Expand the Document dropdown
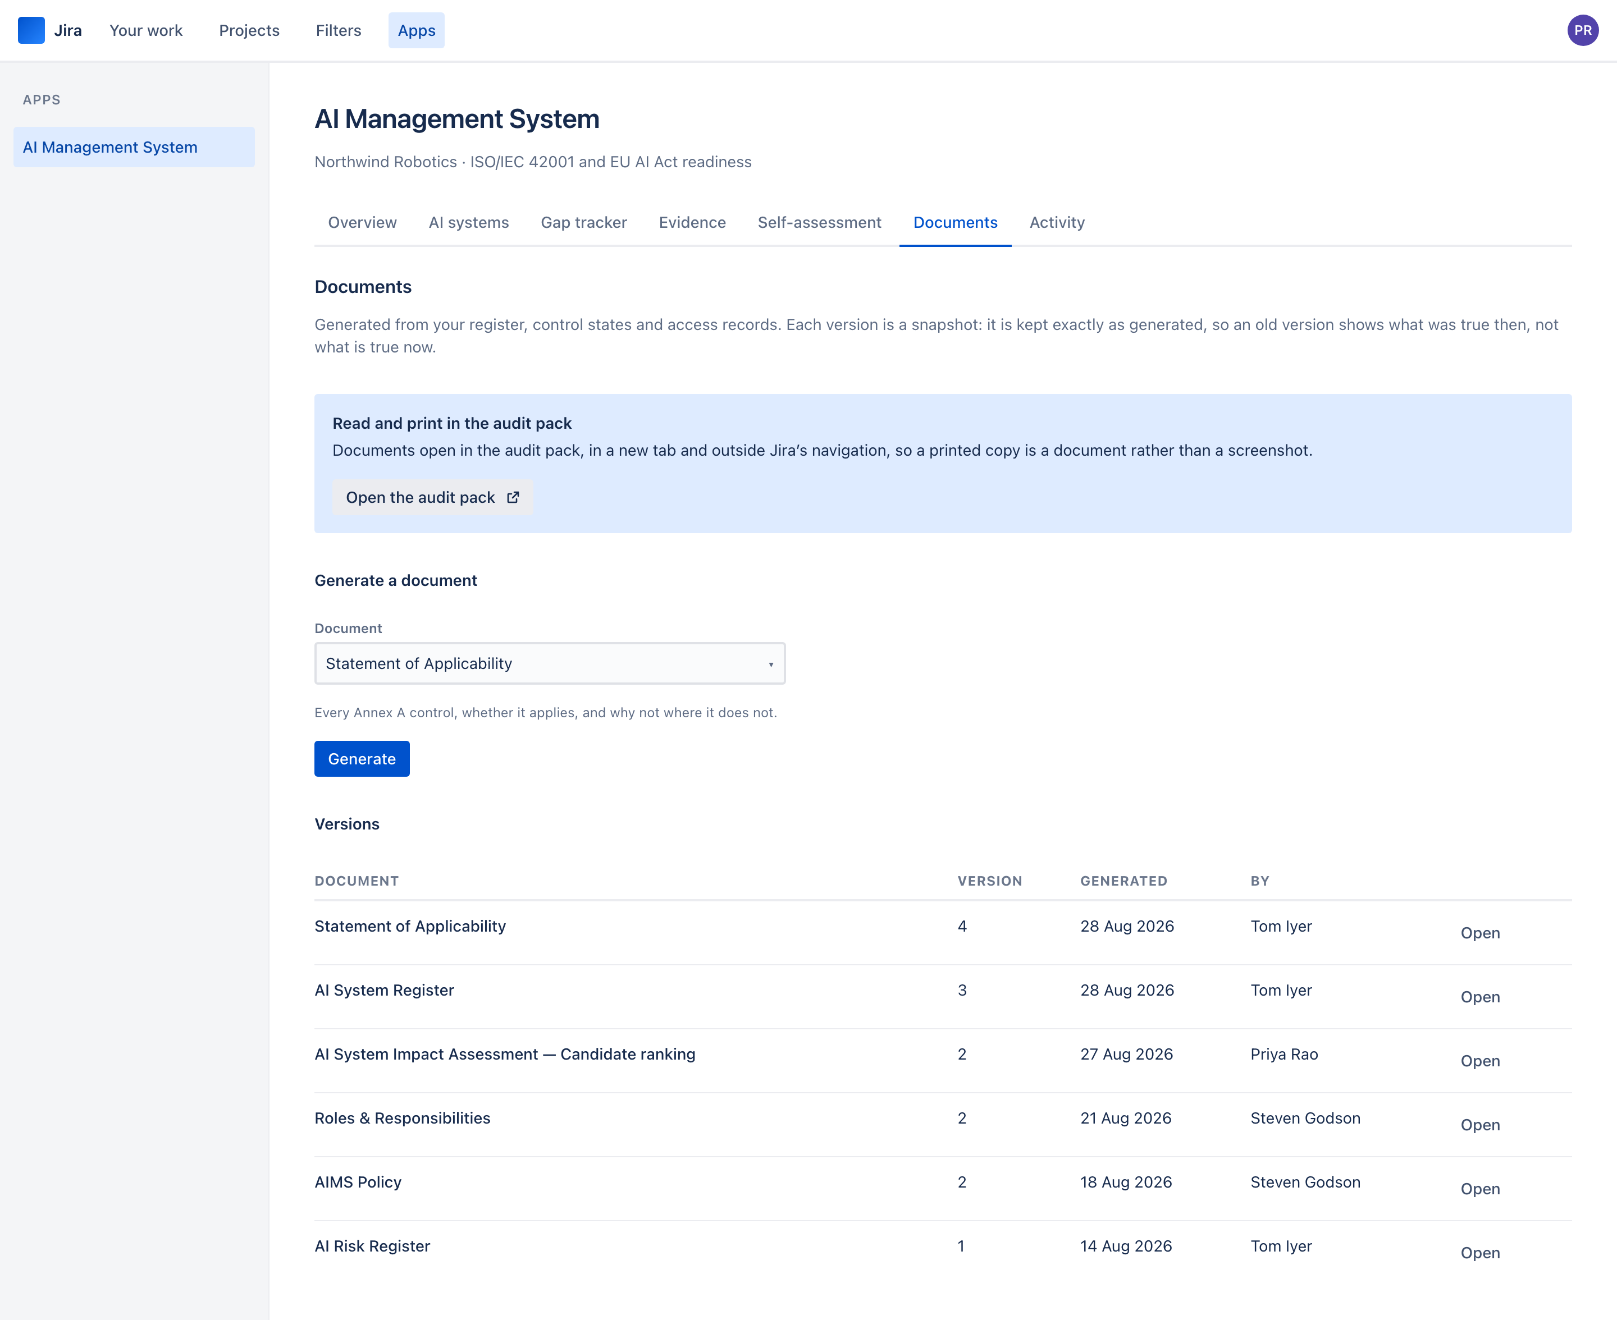Screen dimensions: 1617x1320 coord(550,663)
